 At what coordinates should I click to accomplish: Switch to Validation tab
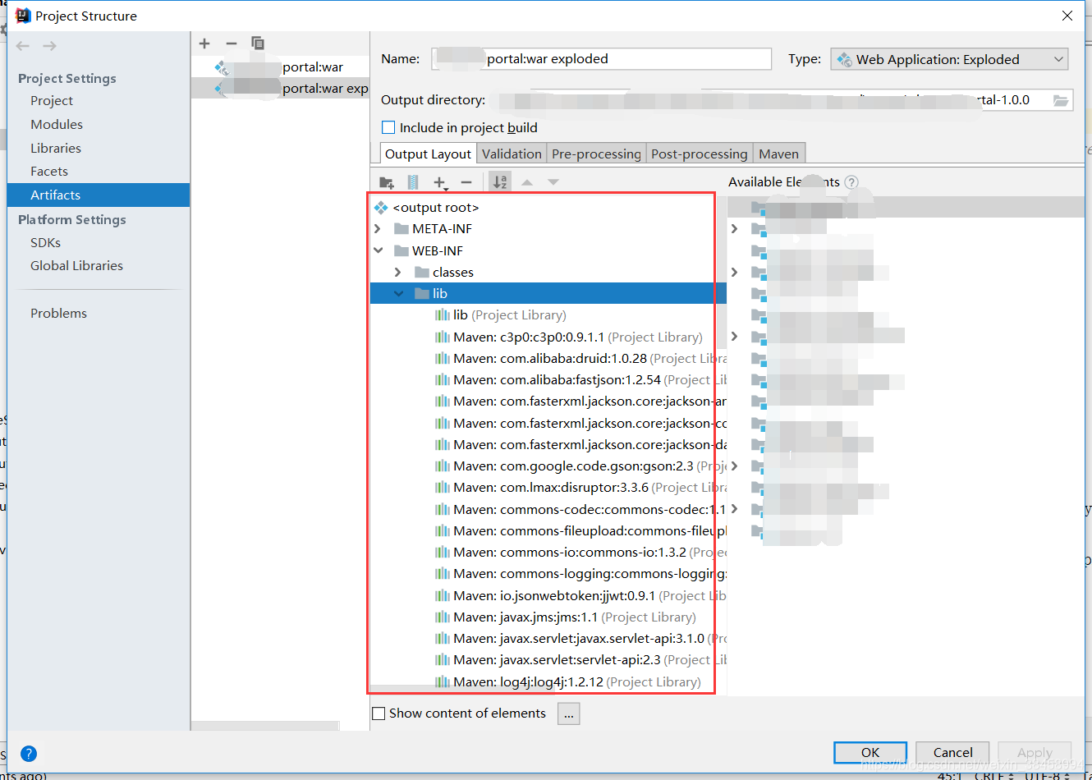click(x=512, y=154)
